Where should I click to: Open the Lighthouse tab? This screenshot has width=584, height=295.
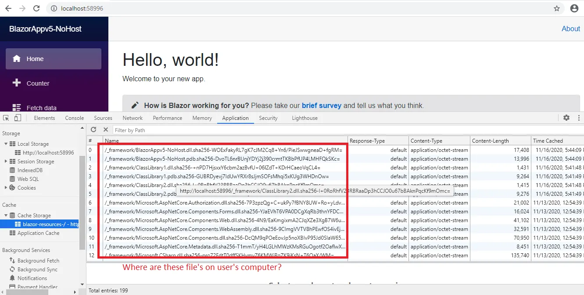[305, 118]
